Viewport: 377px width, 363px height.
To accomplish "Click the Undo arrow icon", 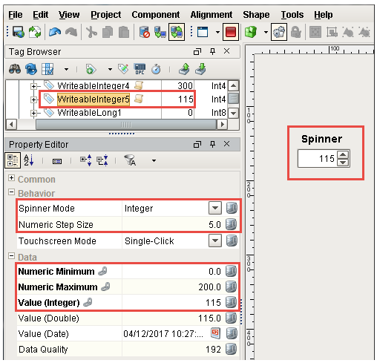I will tap(55, 32).
